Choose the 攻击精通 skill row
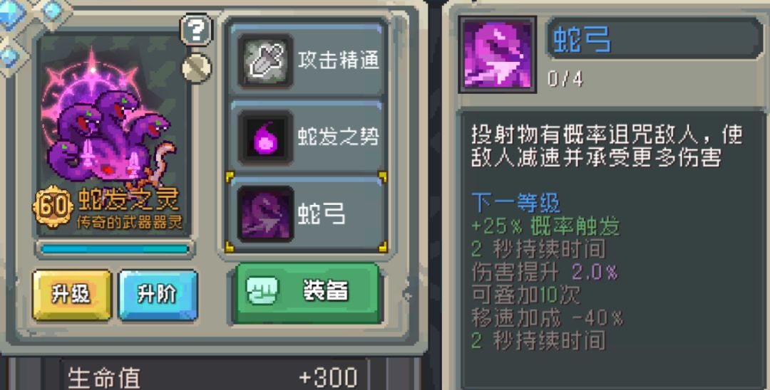The width and height of the screenshot is (770, 390). 307,60
